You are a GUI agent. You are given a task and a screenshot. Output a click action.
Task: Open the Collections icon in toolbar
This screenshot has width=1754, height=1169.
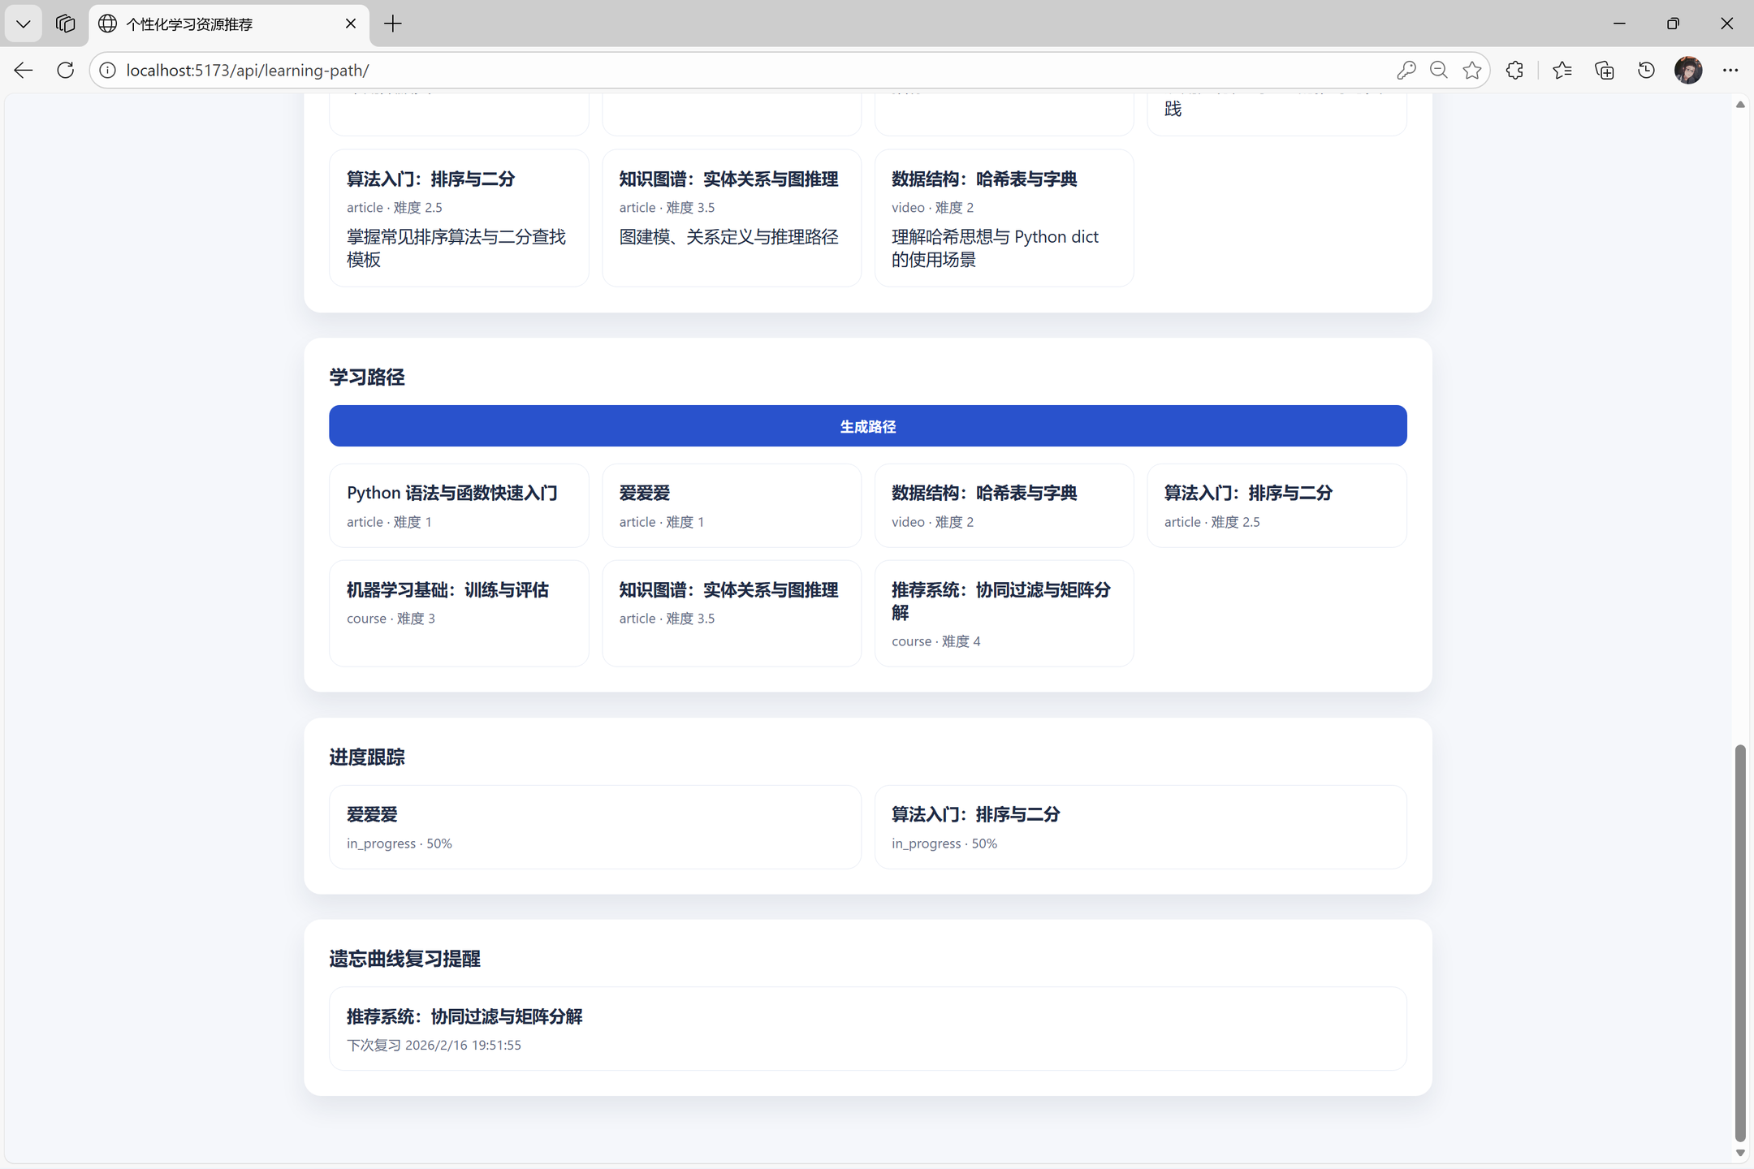[x=1603, y=70]
